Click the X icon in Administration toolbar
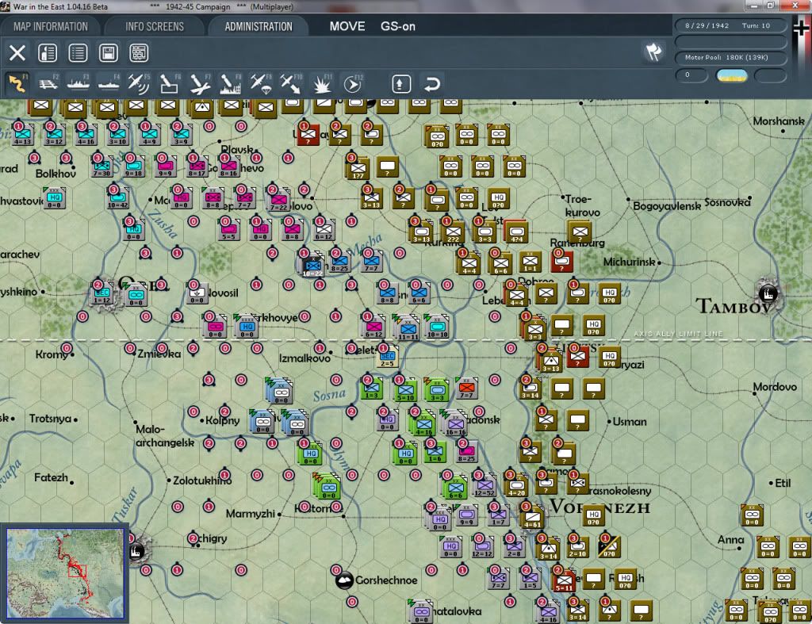This screenshot has width=812, height=624. (x=17, y=53)
